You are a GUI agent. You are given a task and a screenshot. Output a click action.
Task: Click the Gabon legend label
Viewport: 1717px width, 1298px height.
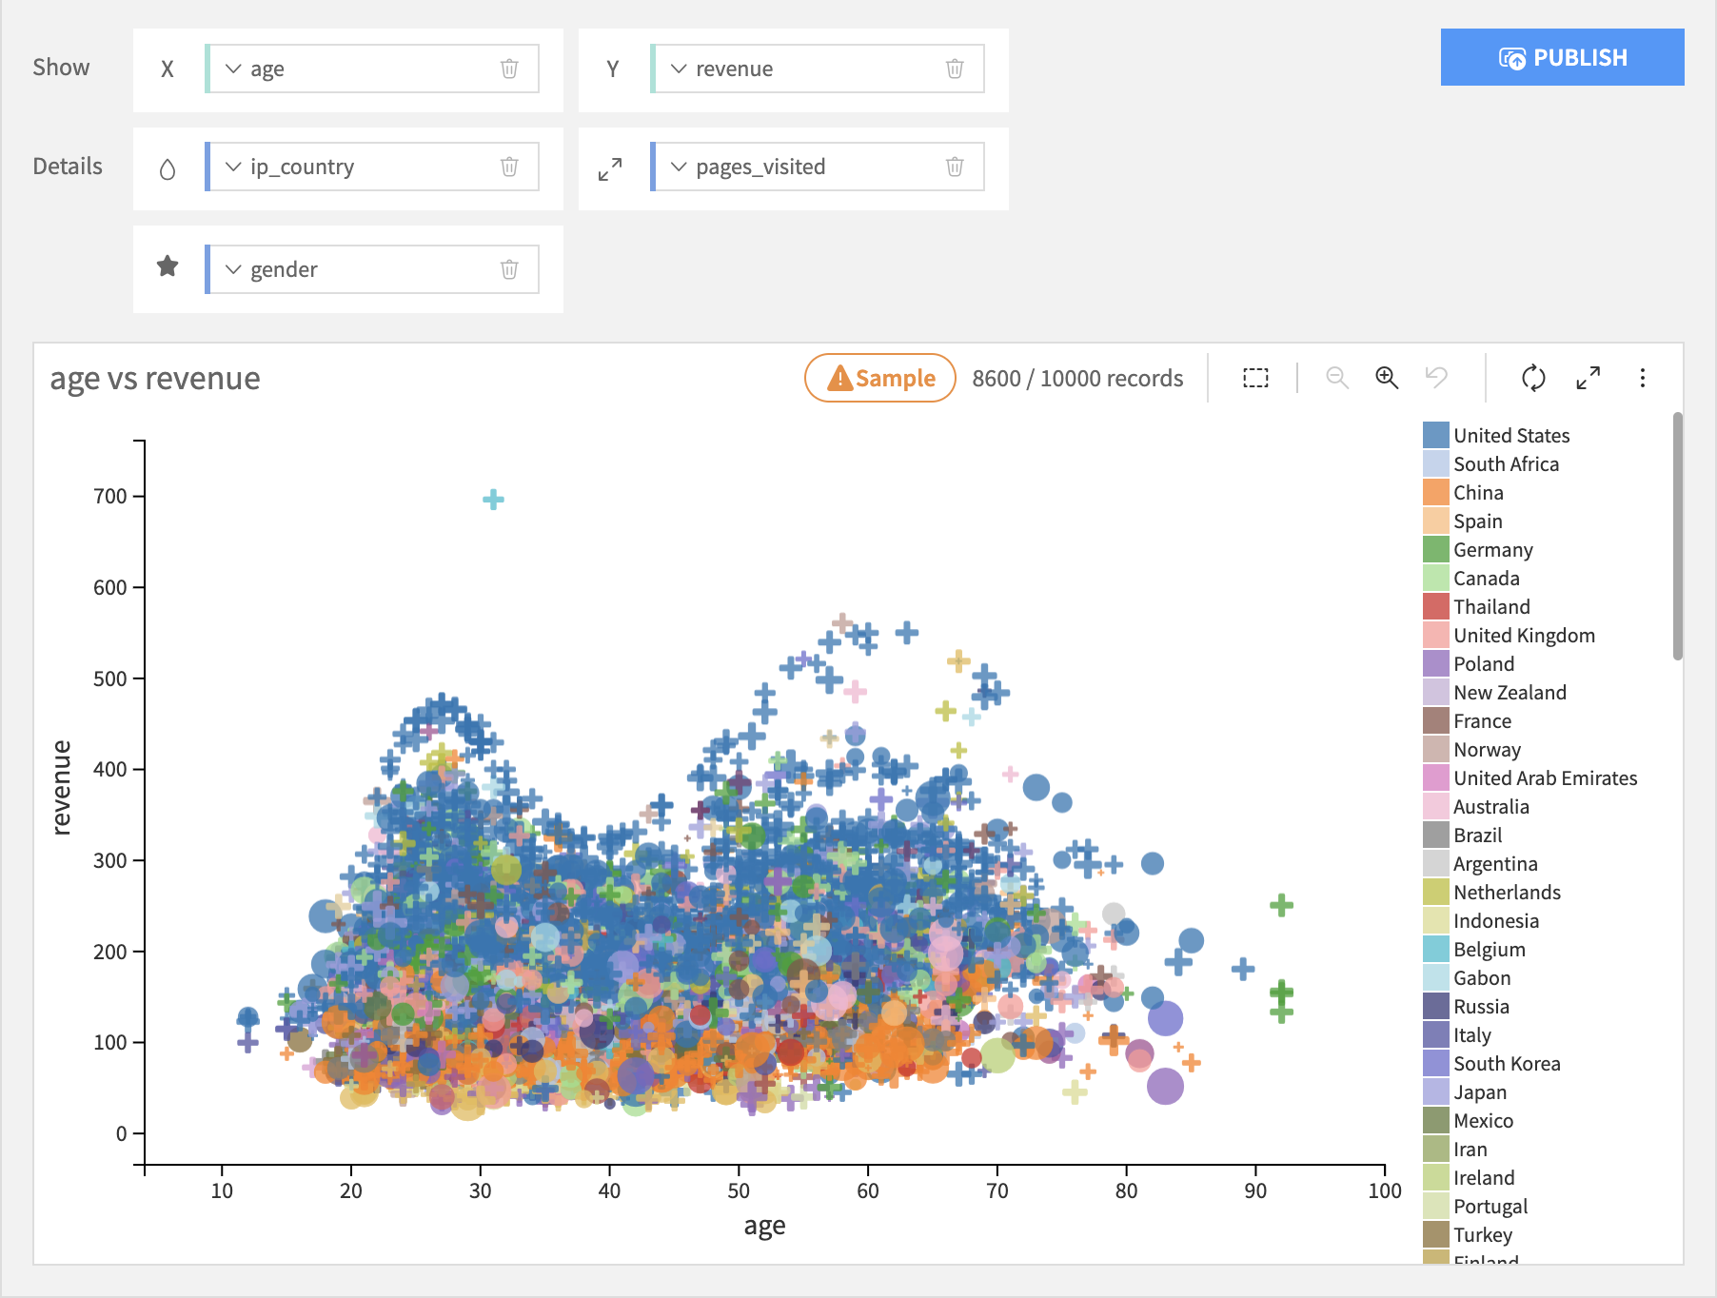pyautogui.click(x=1482, y=977)
